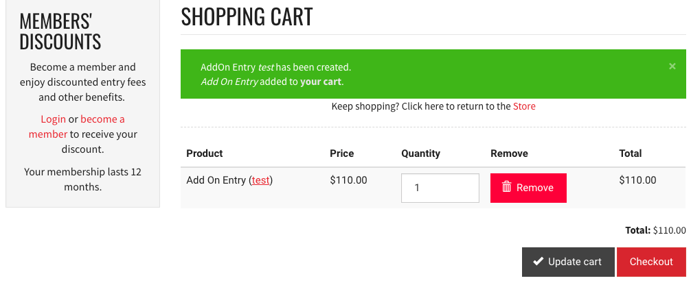
Task: Click the Shopping Cart page heading
Action: click(x=247, y=17)
